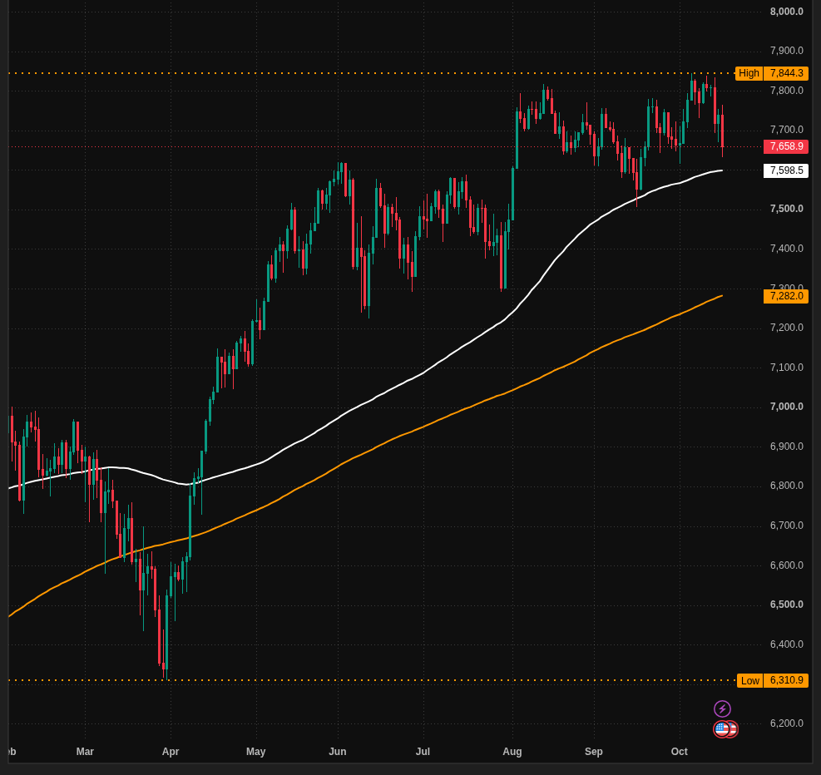Screen dimensions: 821x775
Task: Click the Sep label on the time axis
Action: tap(594, 752)
